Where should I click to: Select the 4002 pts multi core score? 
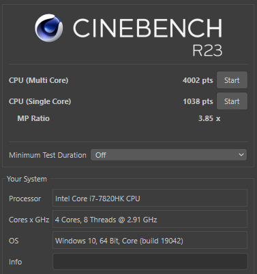(198, 80)
